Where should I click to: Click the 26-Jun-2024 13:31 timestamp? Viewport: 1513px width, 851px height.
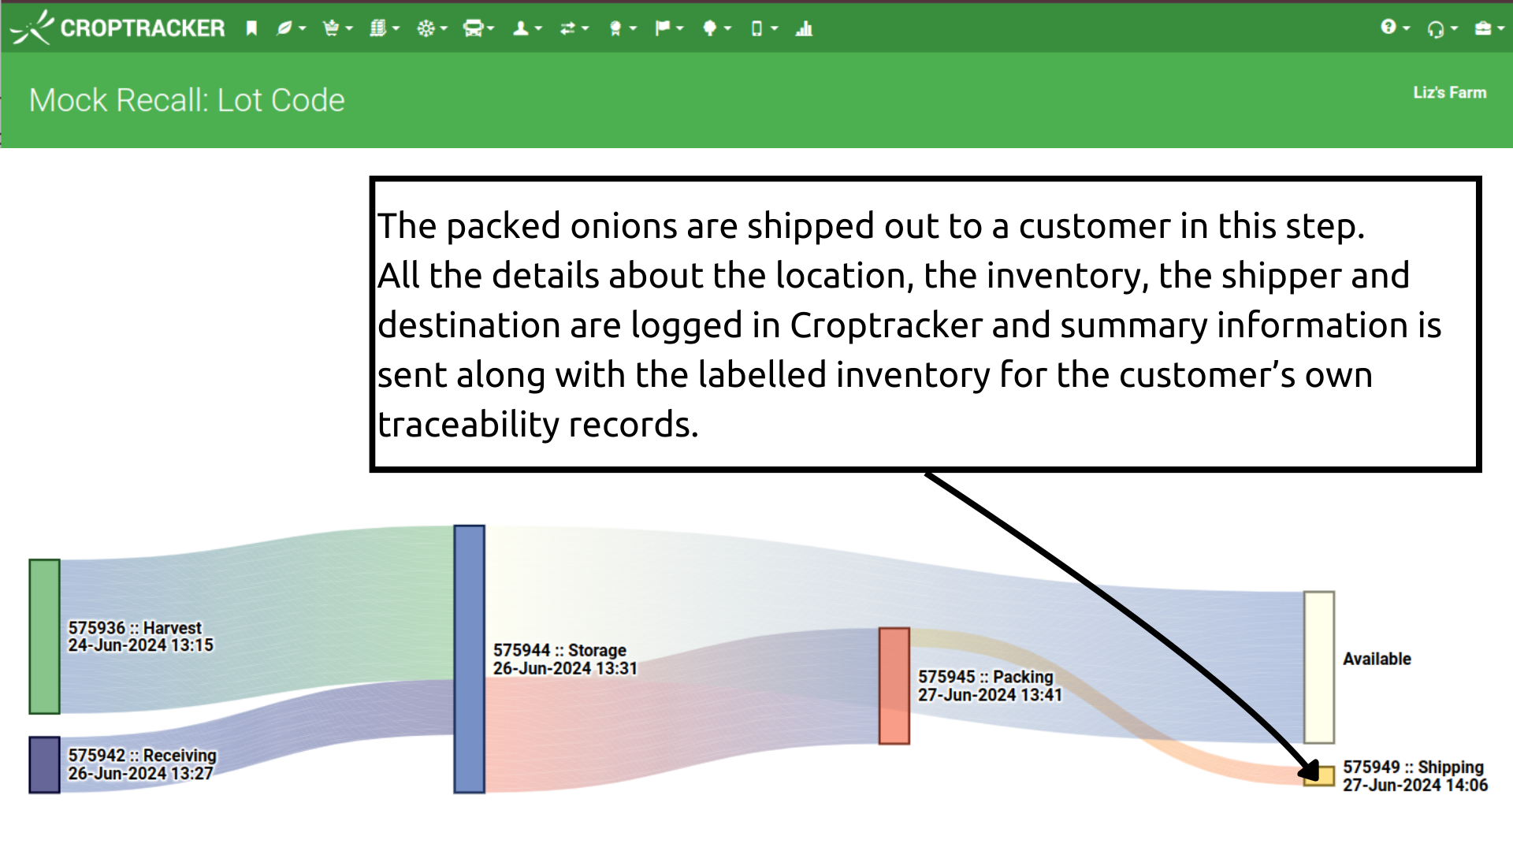coord(565,668)
